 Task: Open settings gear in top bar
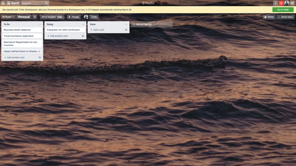click(292, 3)
